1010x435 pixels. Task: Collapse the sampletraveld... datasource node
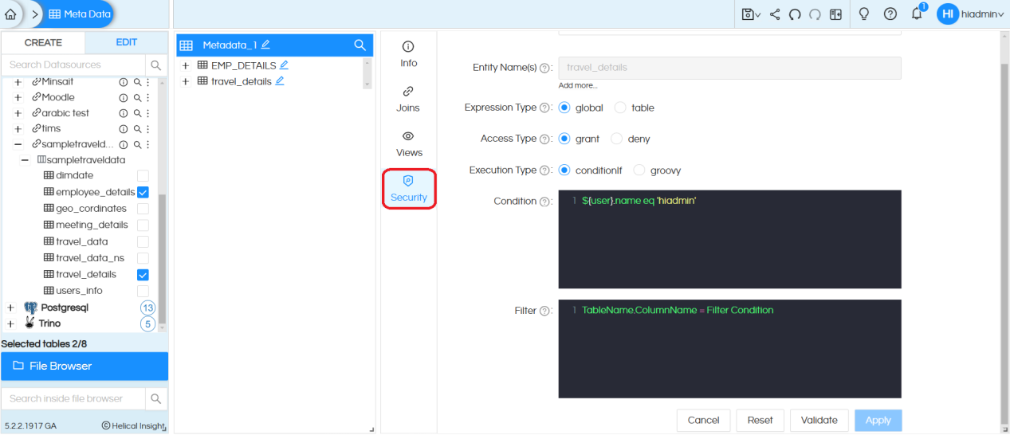pos(18,145)
